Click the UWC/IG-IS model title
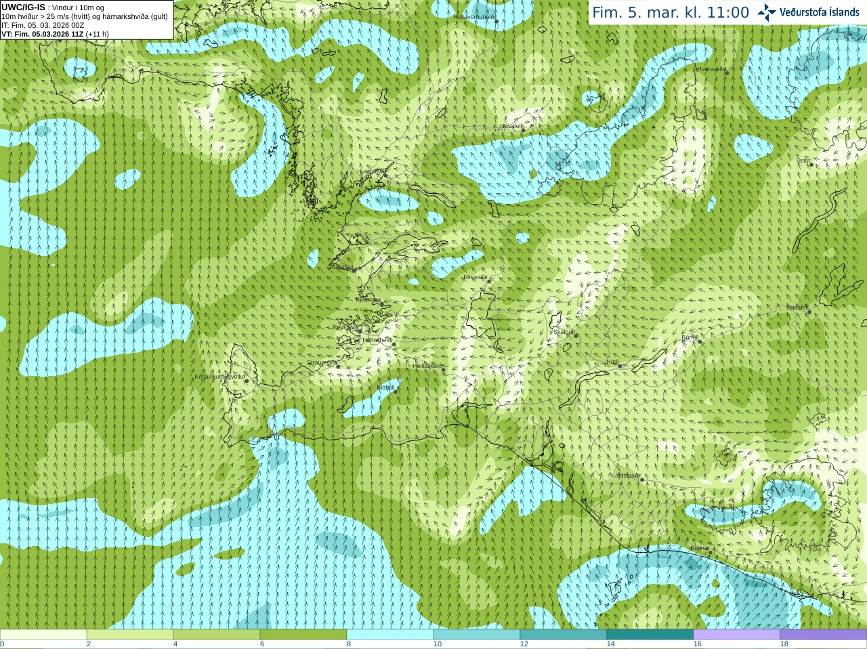Image resolution: width=867 pixels, height=649 pixels. point(23,7)
